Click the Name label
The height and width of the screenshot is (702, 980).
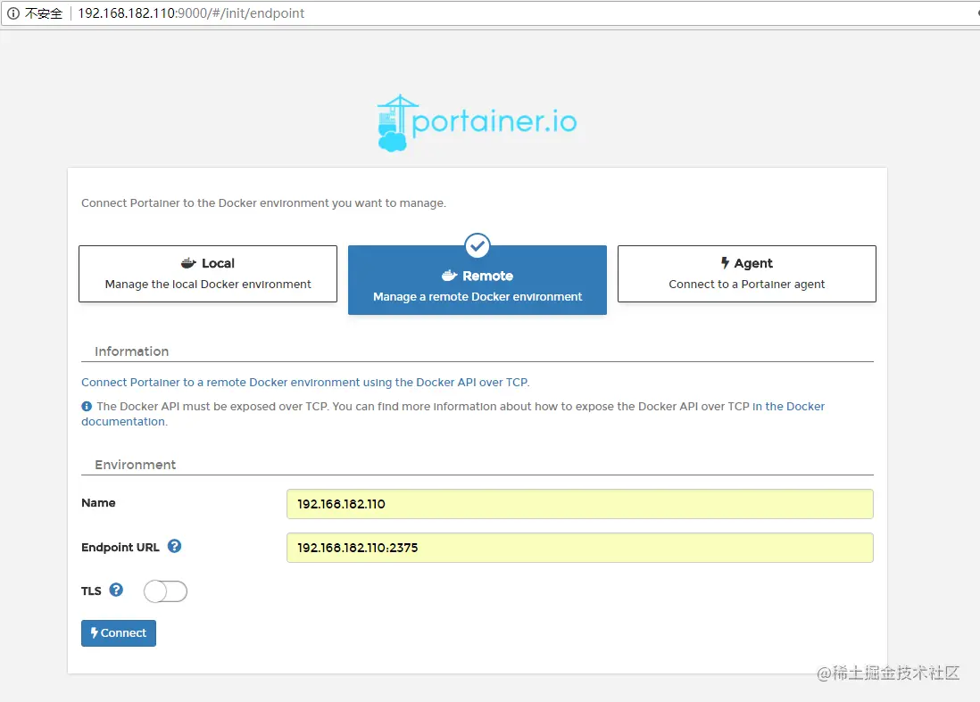tap(99, 503)
